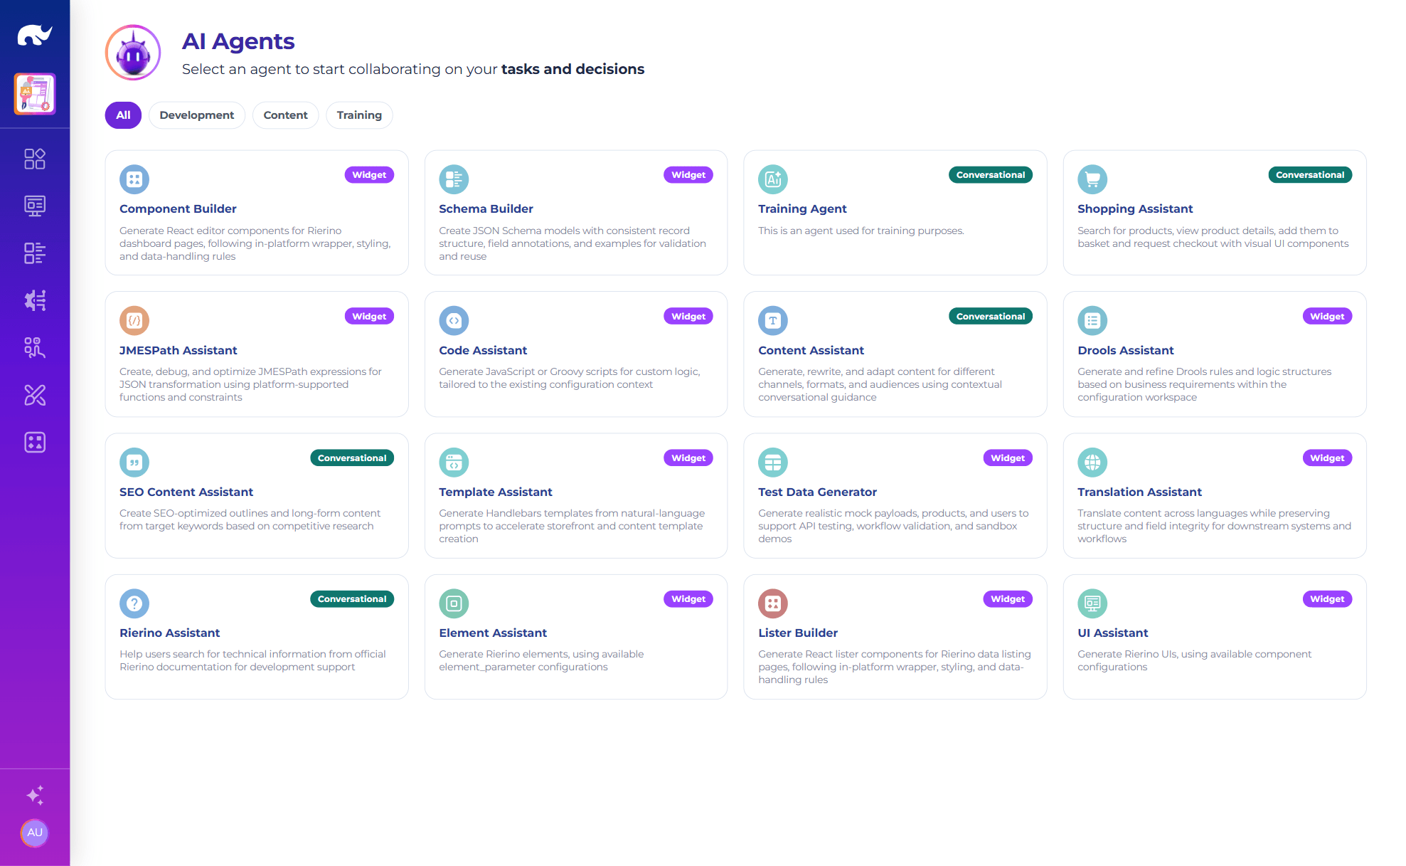Click the Rierino Assistant question mark icon
This screenshot has width=1406, height=866.
click(x=134, y=603)
